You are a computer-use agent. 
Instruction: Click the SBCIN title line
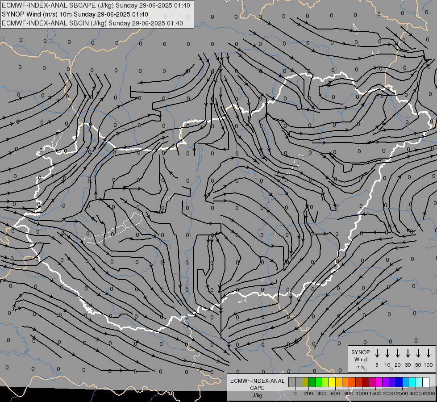92,23
